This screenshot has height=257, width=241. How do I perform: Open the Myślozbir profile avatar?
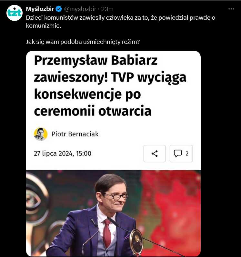pos(15,13)
